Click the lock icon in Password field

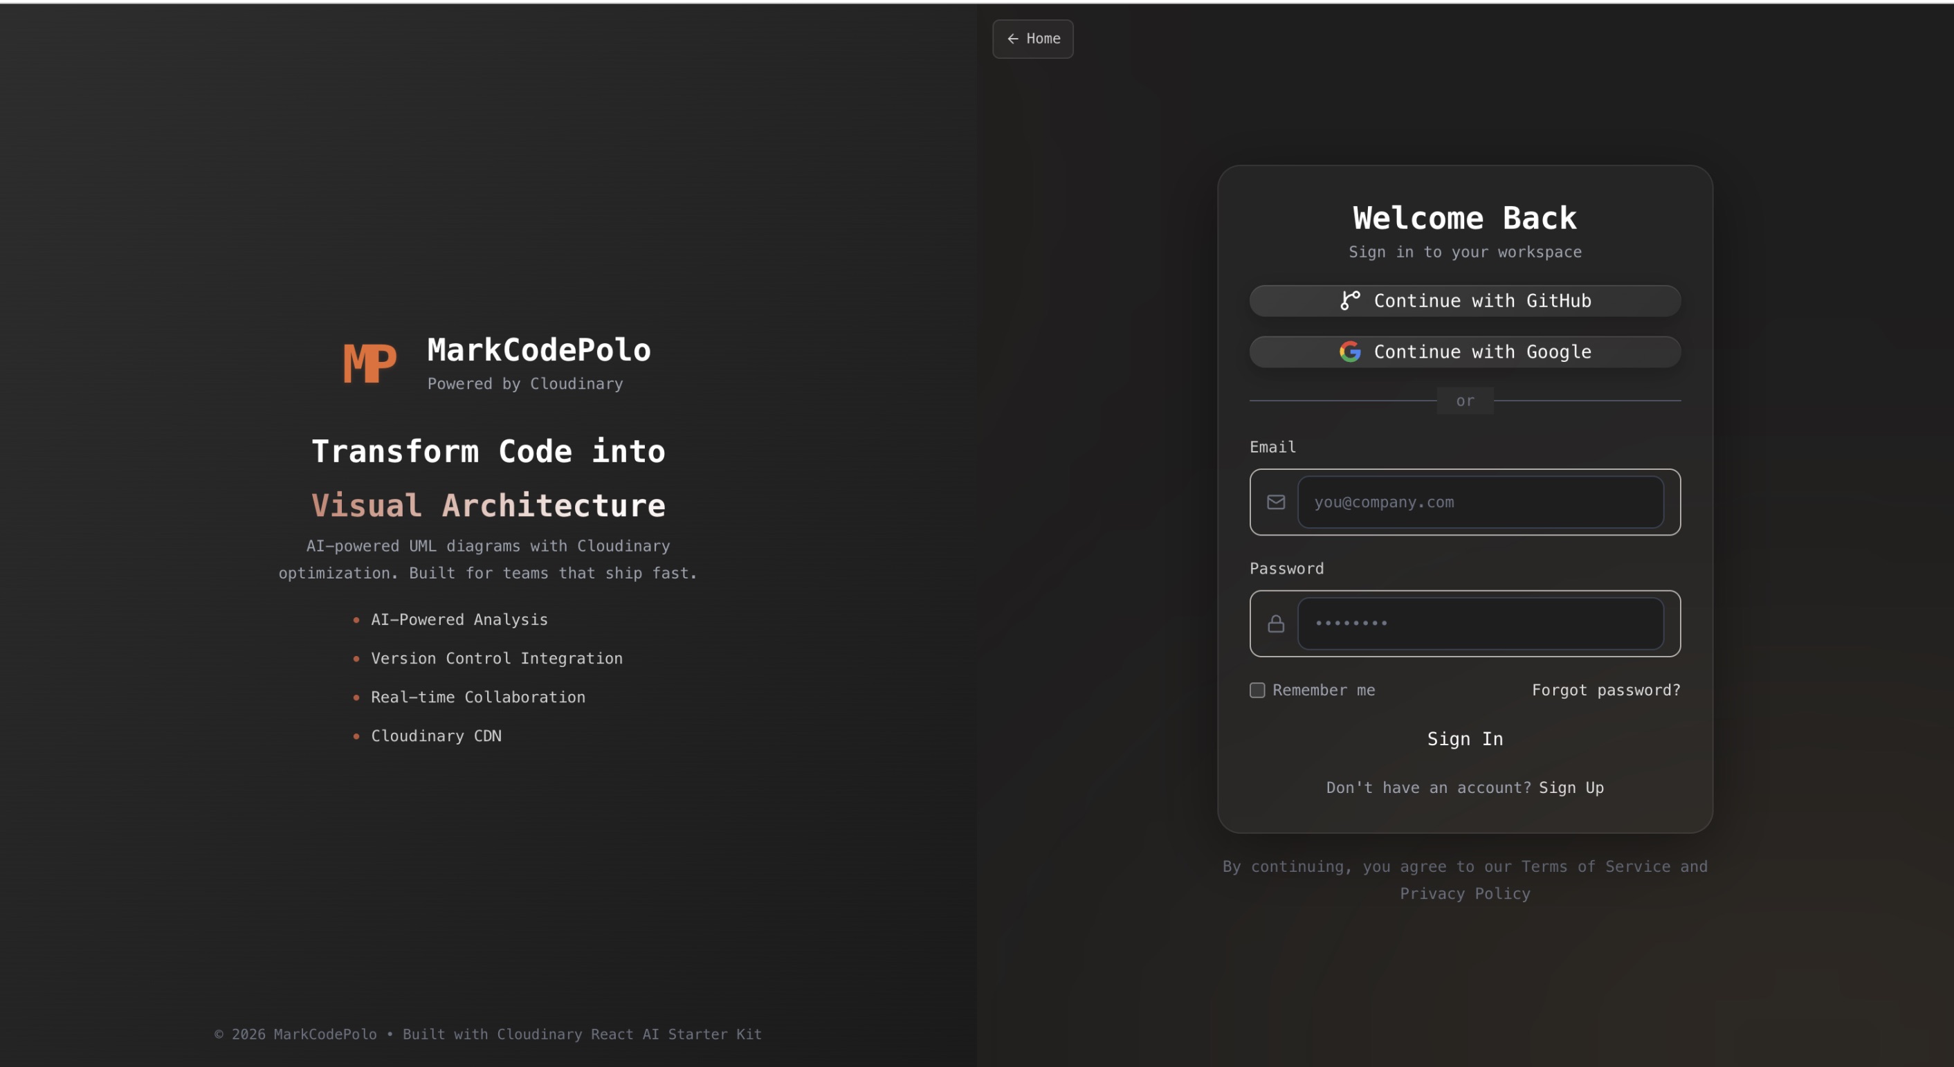point(1276,623)
